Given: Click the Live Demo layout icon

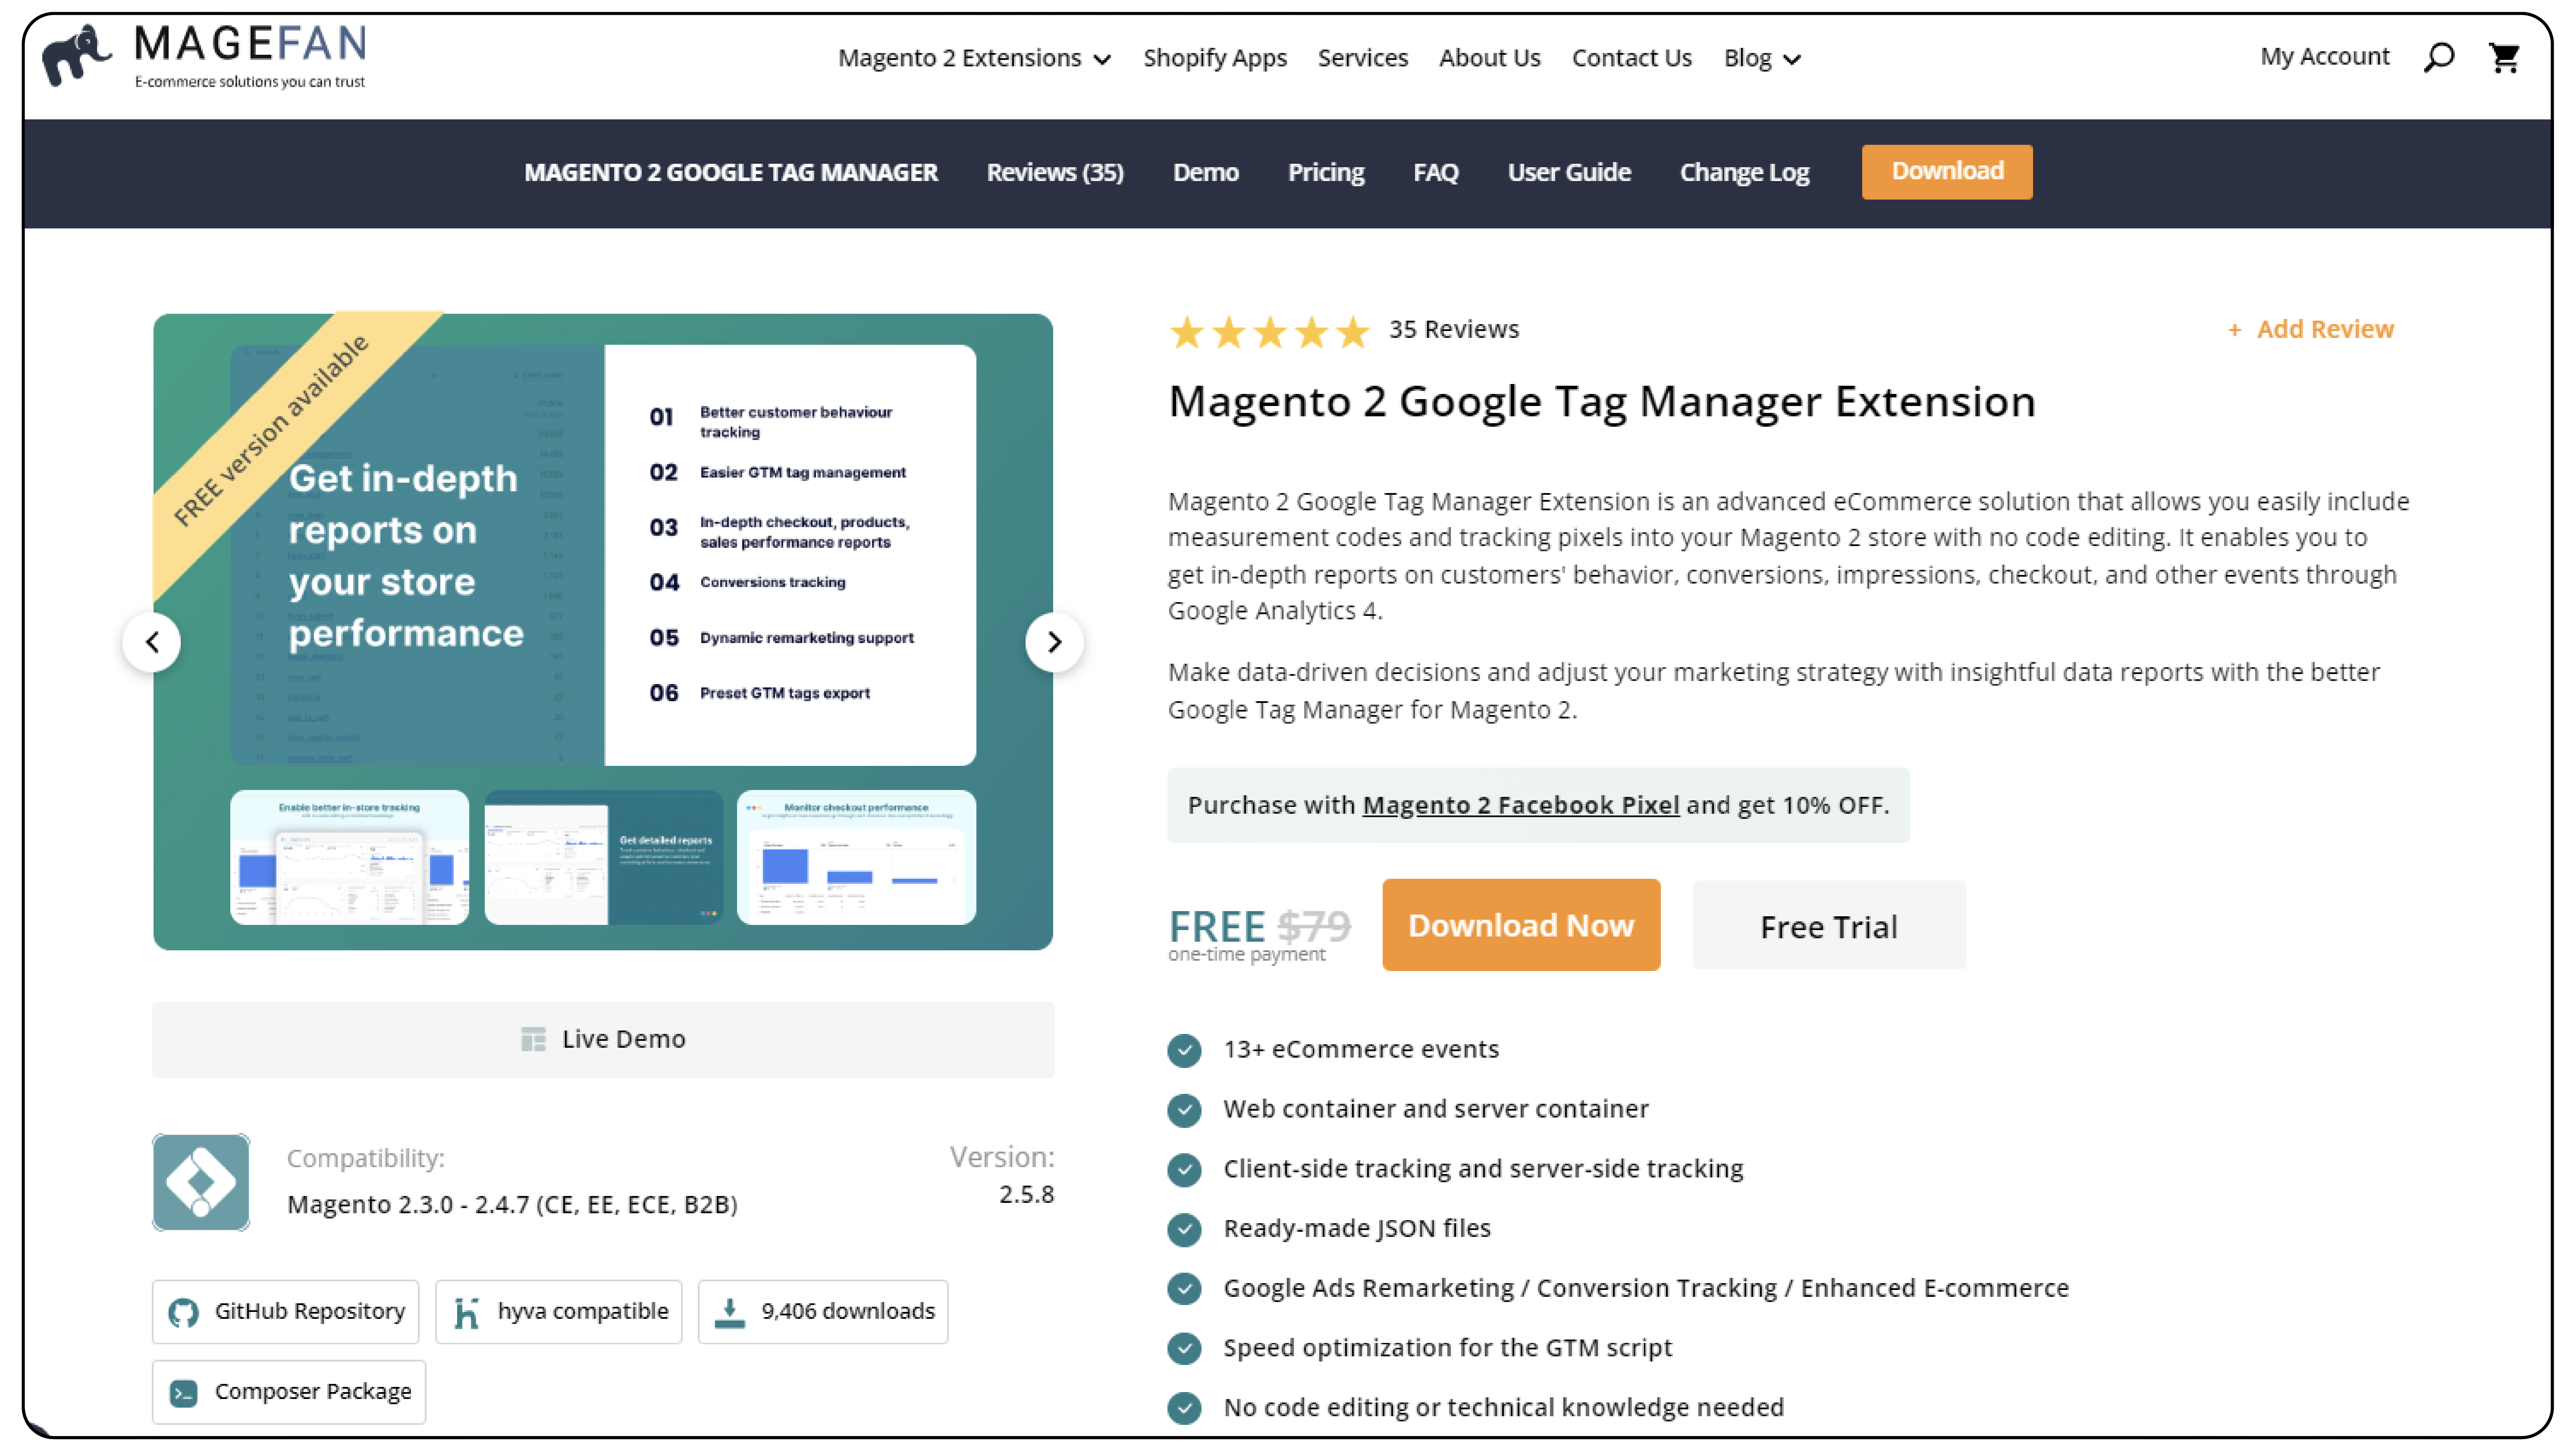Looking at the screenshot, I should tap(533, 1039).
